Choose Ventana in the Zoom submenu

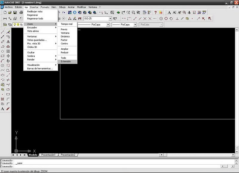(67, 33)
